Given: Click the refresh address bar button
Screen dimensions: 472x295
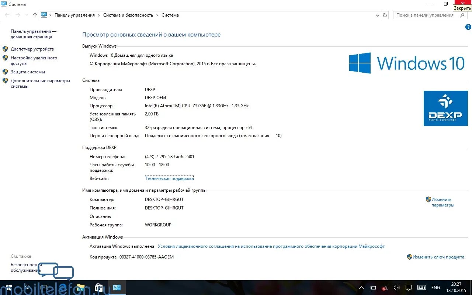Looking at the screenshot, I should tap(385, 15).
